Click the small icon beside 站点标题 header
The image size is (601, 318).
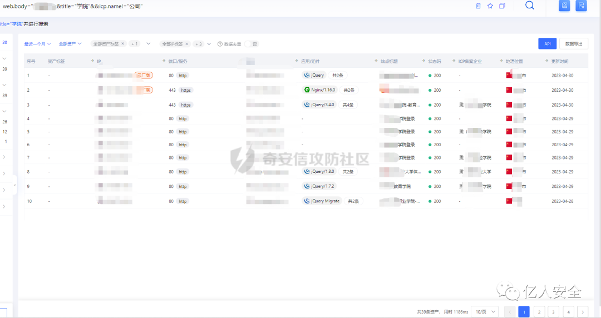(x=376, y=61)
